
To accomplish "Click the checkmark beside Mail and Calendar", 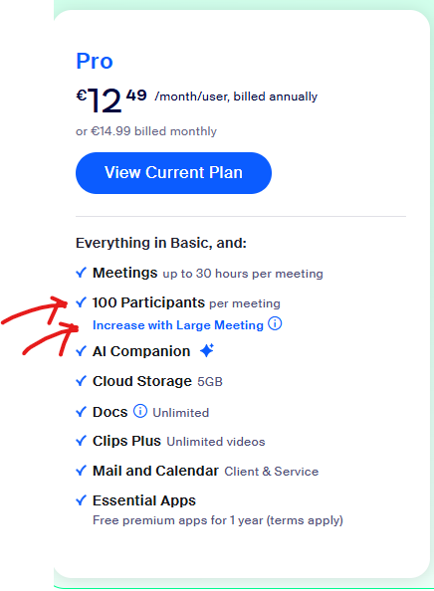I will [81, 471].
